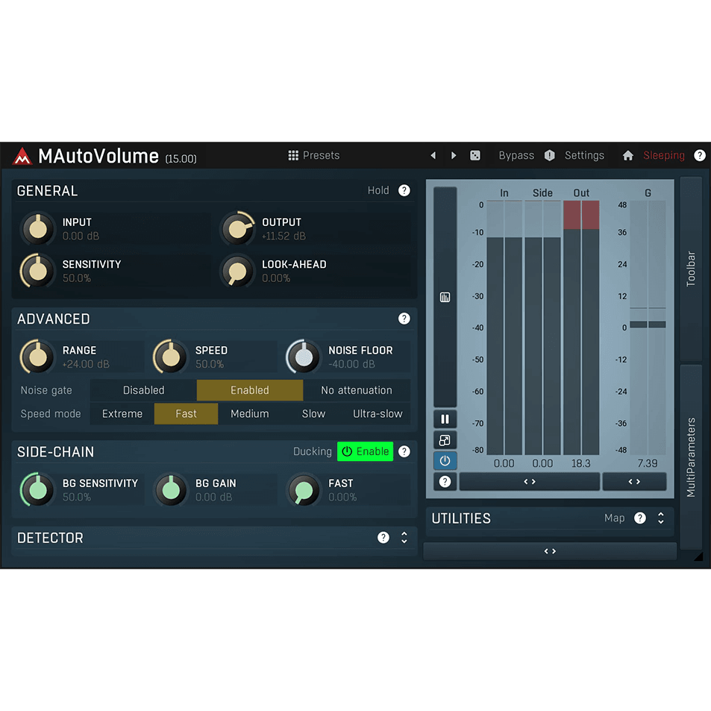Select Ultra-slow speed mode
Screen dimensions: 711x711
point(378,414)
